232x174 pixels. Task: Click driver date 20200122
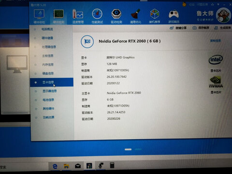[x=113, y=83]
